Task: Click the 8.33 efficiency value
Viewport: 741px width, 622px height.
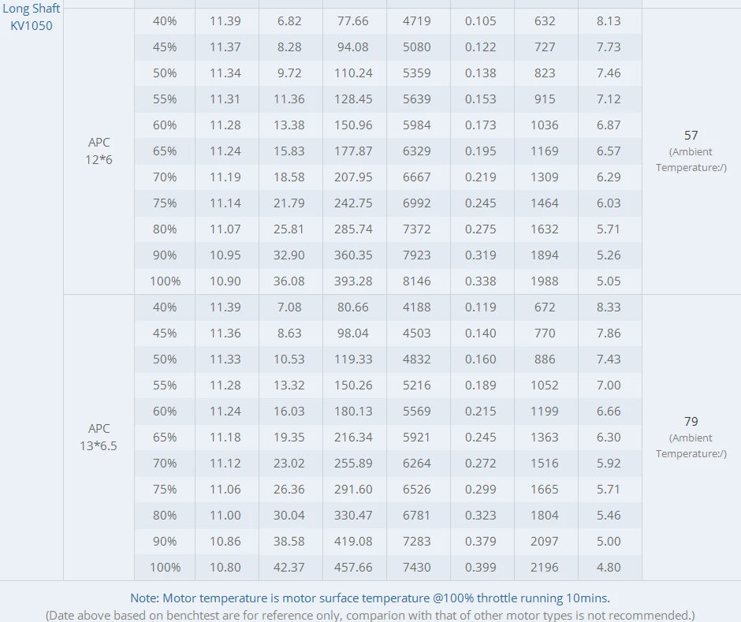Action: coord(609,307)
